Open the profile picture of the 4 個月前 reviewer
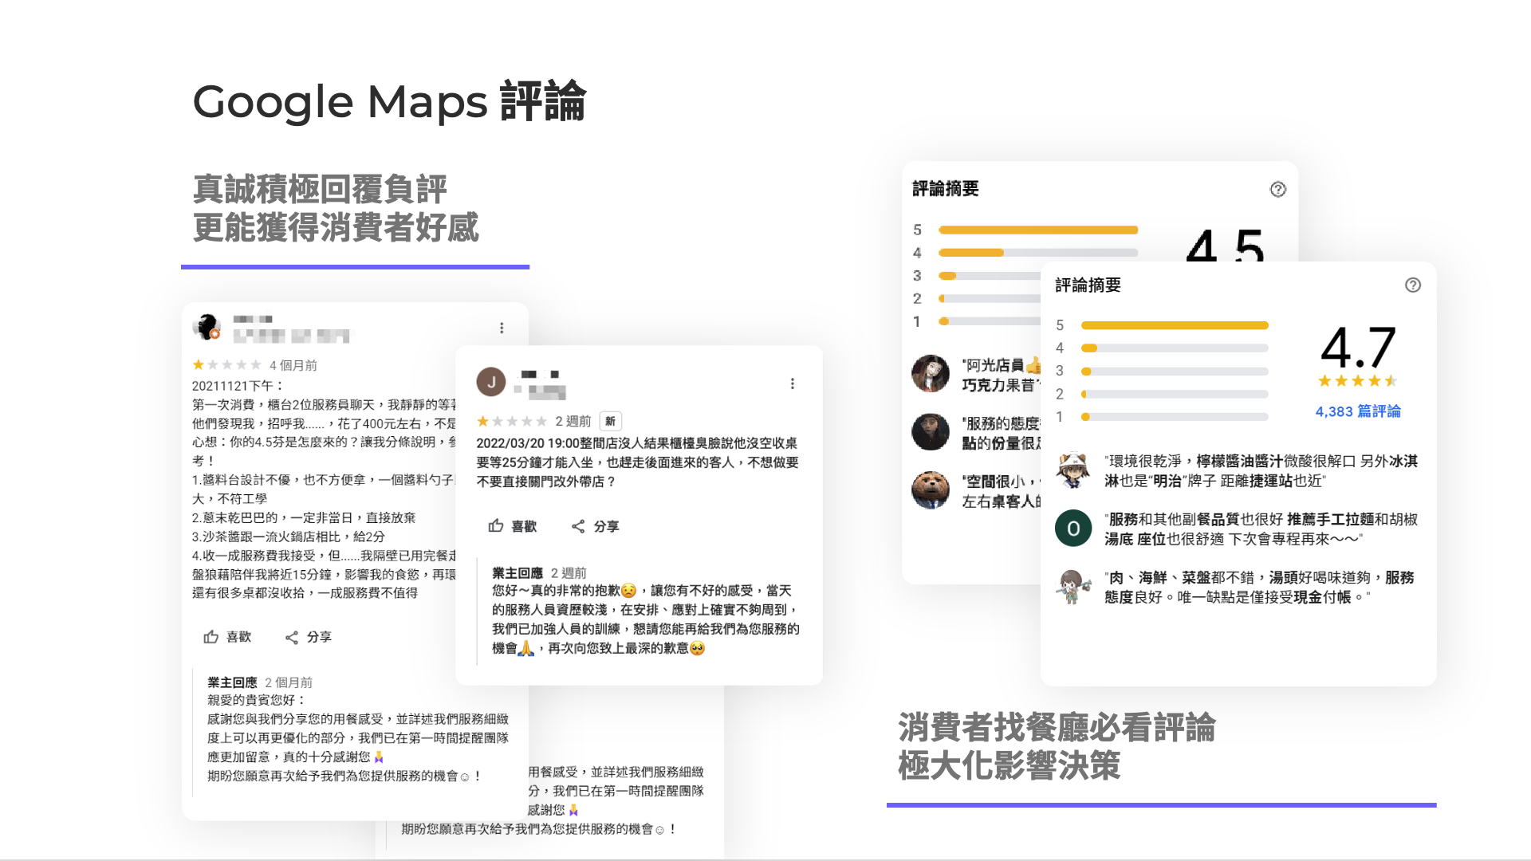Screen dimensions: 1531x861 [x=207, y=327]
